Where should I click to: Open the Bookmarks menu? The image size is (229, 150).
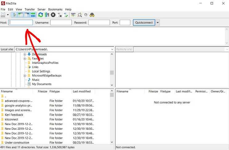pos(56,10)
